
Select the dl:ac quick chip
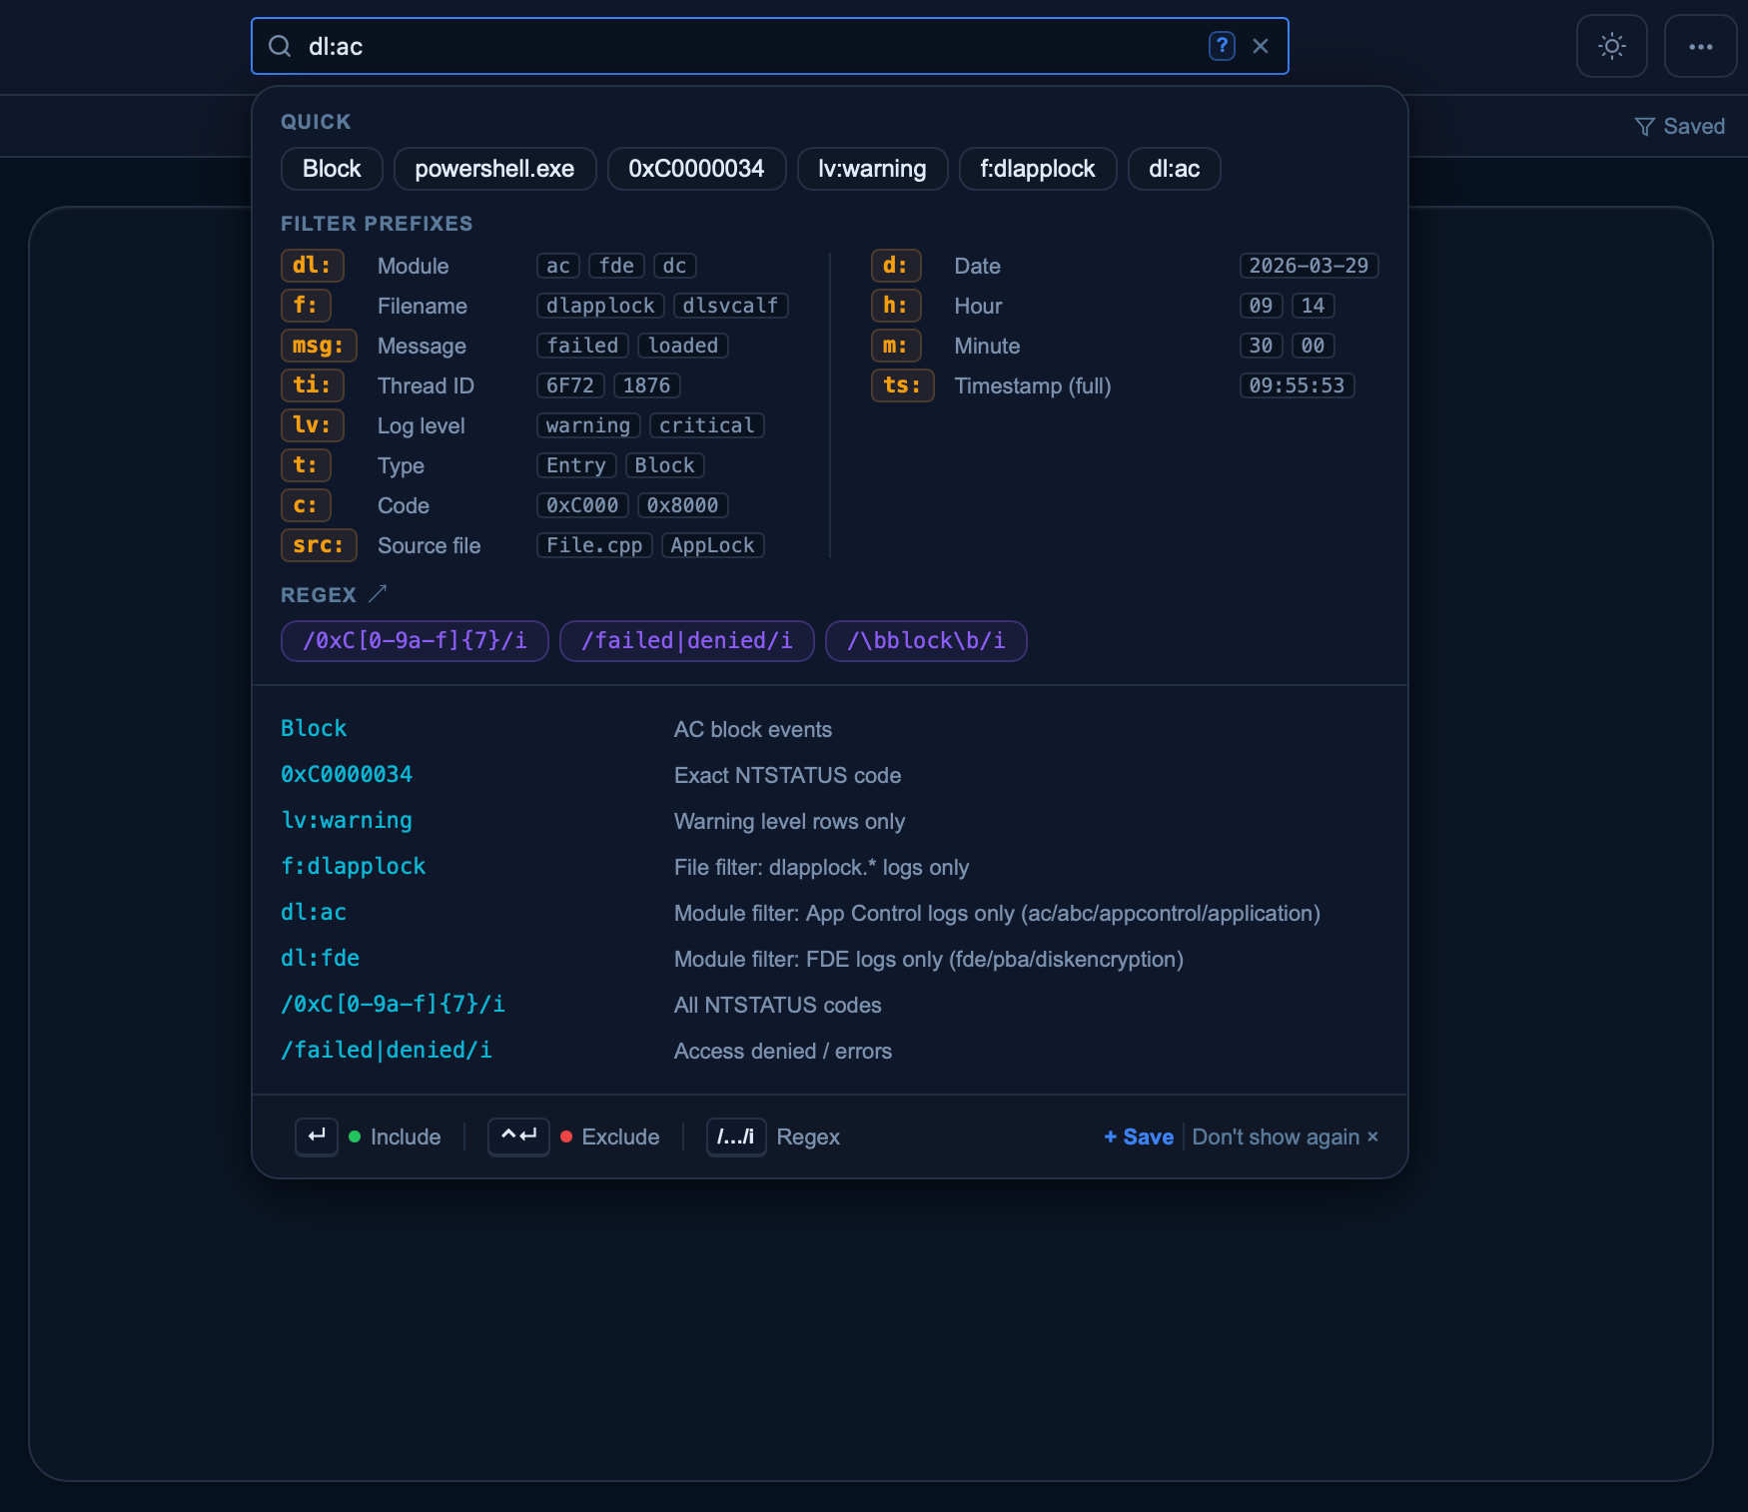click(x=1174, y=169)
